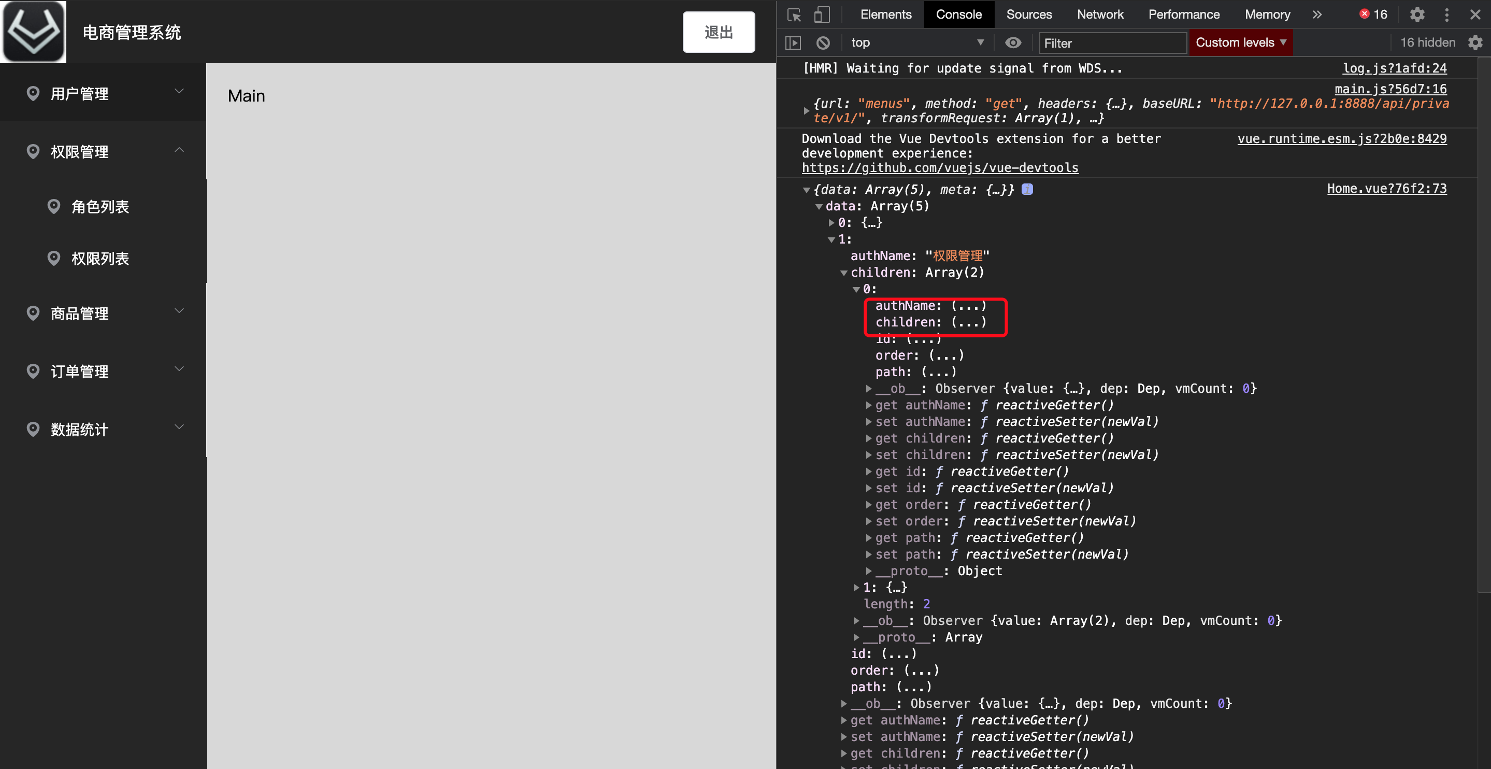
Task: Toggle the console sidebar panel icon
Action: [x=793, y=43]
